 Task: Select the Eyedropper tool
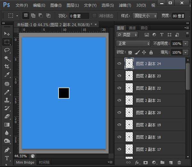click(7, 75)
